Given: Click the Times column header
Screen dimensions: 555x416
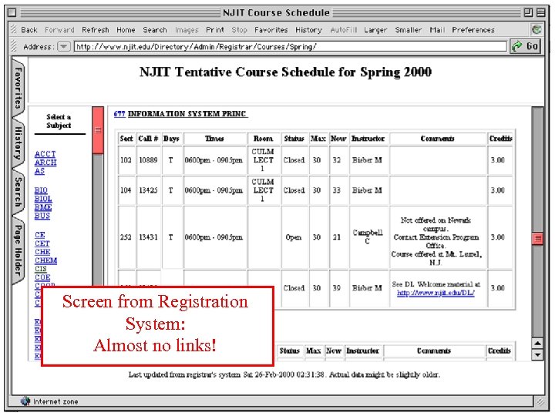Looking at the screenshot, I should coord(214,139).
